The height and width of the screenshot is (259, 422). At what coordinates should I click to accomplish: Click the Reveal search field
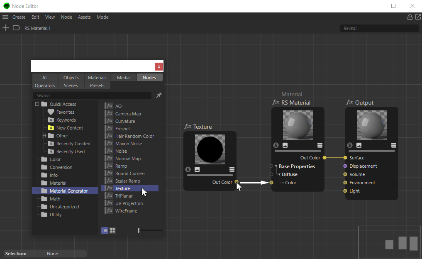coord(380,28)
